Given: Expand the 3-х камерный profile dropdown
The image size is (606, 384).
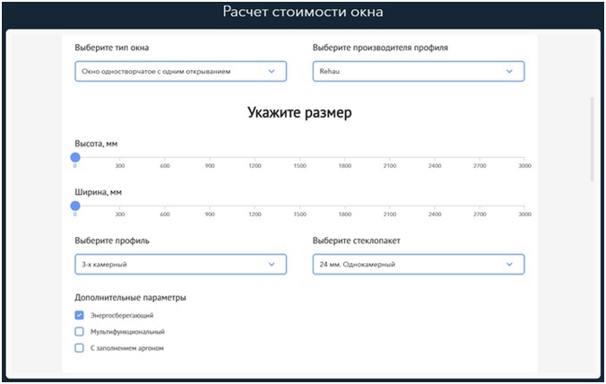Looking at the screenshot, I should (180, 265).
